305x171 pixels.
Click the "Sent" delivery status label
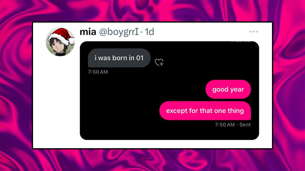245,125
